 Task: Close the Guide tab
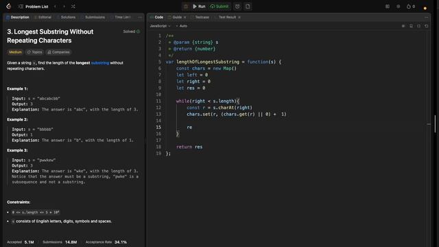(185, 17)
